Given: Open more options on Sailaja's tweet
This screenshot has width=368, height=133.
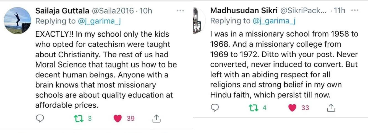Looking at the screenshot, I should [180, 10].
